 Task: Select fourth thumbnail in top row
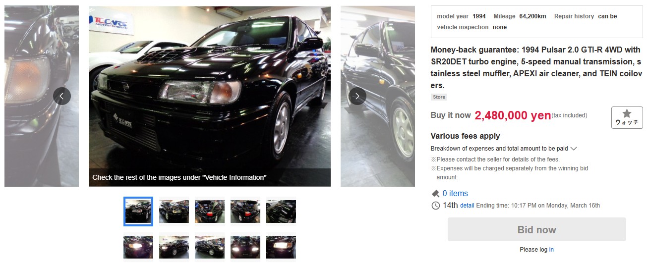[x=245, y=211]
